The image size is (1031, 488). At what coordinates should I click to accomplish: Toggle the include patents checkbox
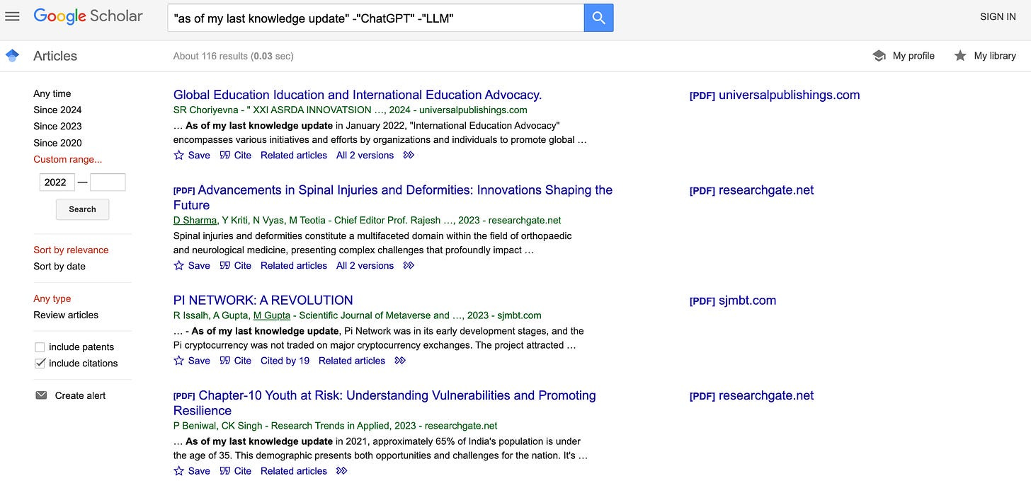[x=40, y=347]
